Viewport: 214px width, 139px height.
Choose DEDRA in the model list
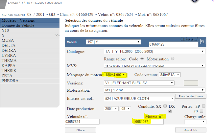[30, 51]
